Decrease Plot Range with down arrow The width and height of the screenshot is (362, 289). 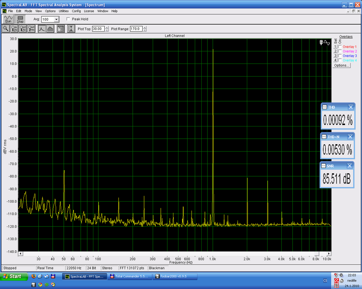(x=144, y=30)
